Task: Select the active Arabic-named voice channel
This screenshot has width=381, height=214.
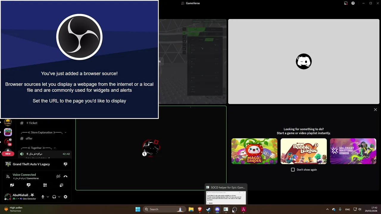Action: point(45,154)
